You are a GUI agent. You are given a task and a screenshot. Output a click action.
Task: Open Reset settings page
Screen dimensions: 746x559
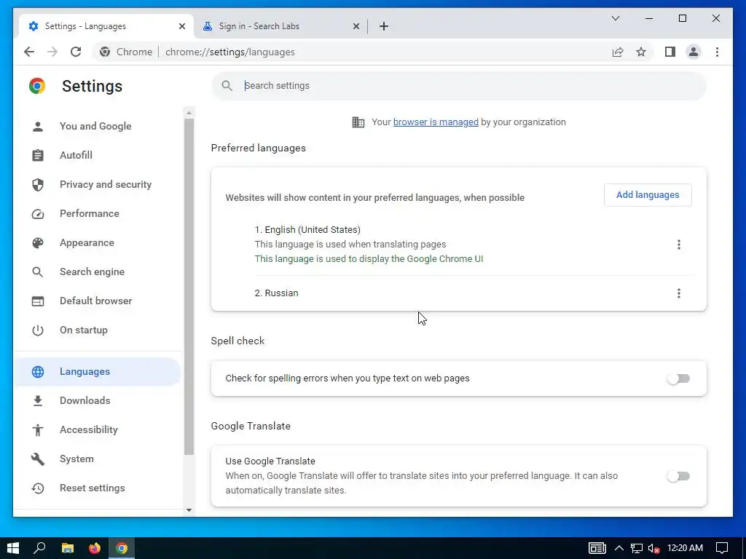(98, 488)
